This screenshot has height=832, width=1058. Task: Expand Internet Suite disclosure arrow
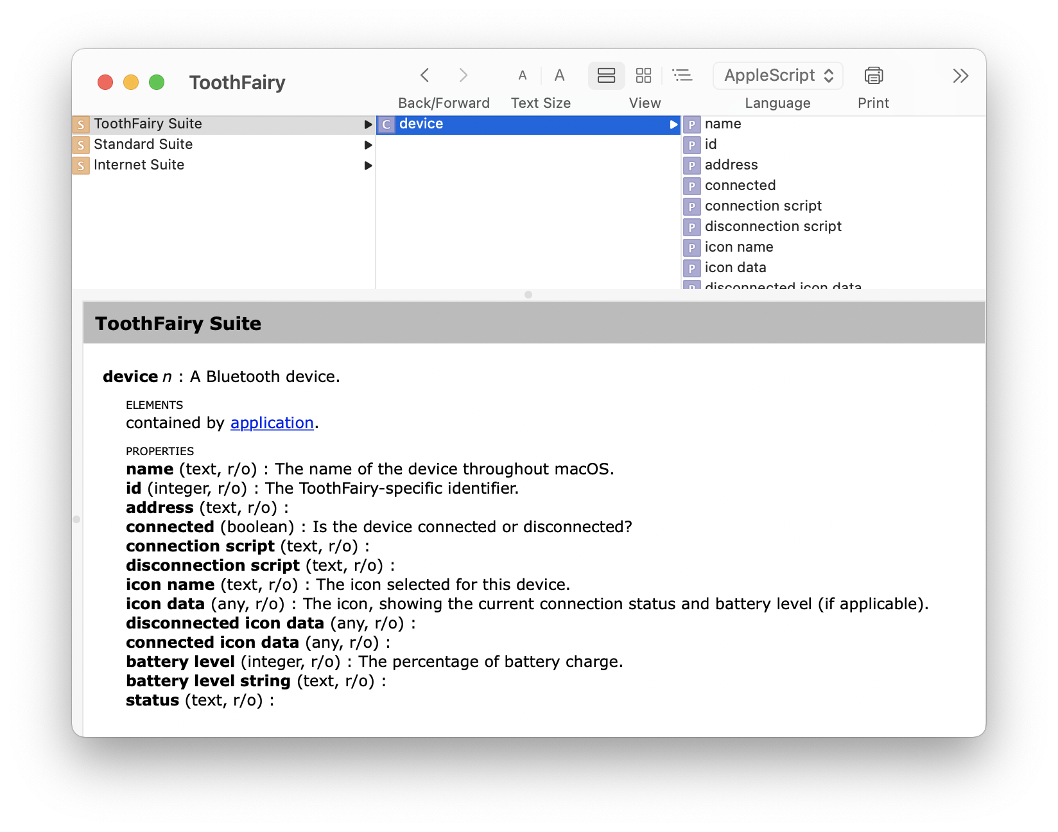coord(368,166)
